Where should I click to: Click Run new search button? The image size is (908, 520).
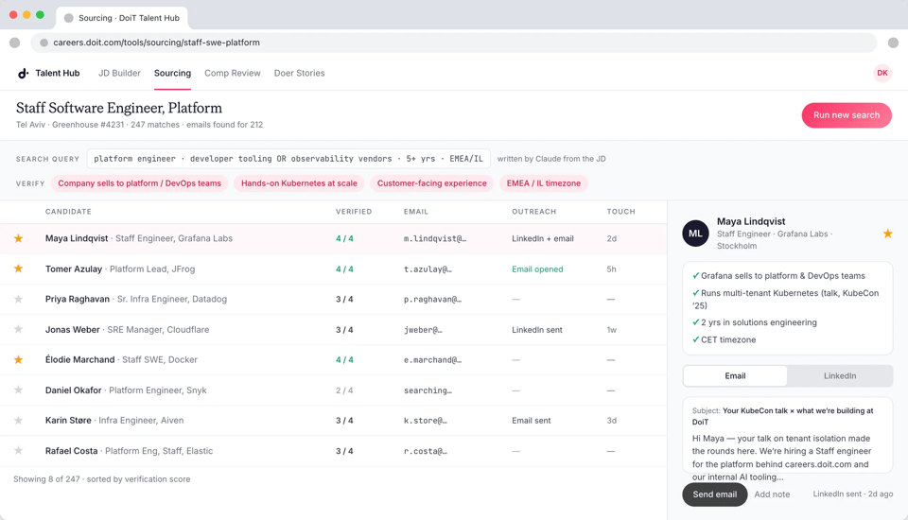point(846,115)
